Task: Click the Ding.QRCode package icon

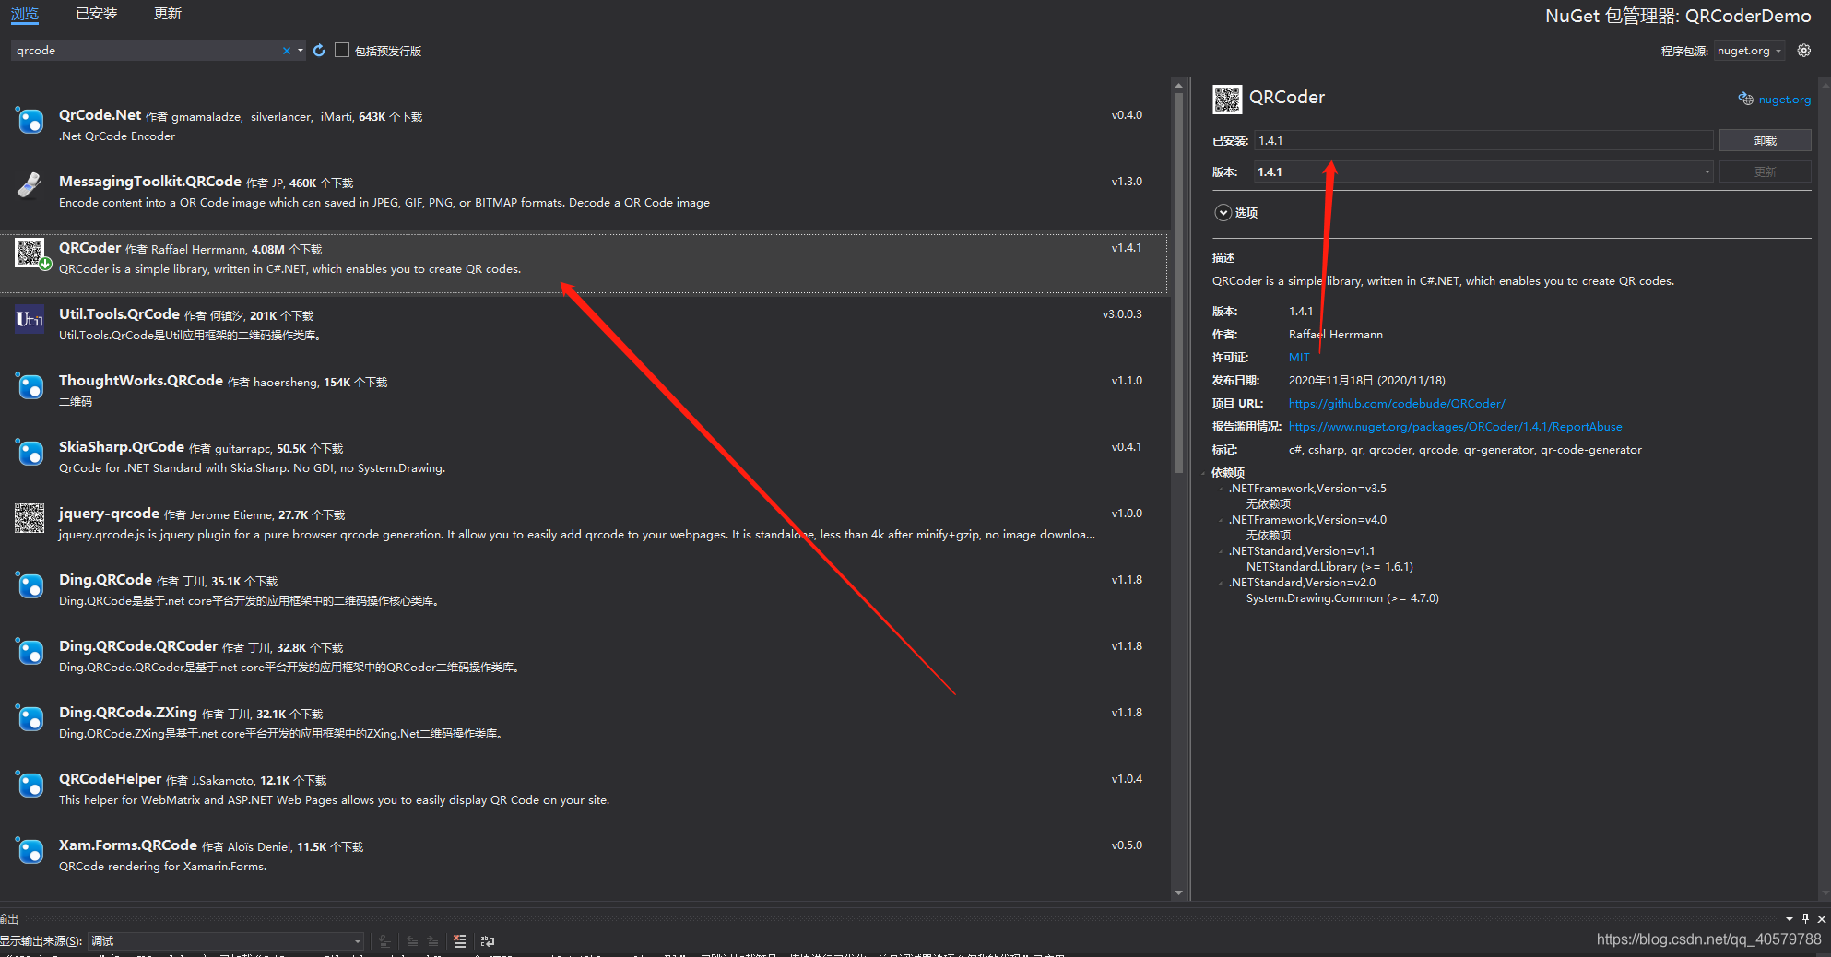Action: pyautogui.click(x=30, y=585)
